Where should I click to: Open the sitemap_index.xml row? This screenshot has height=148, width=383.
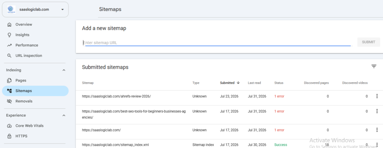tap(116, 145)
